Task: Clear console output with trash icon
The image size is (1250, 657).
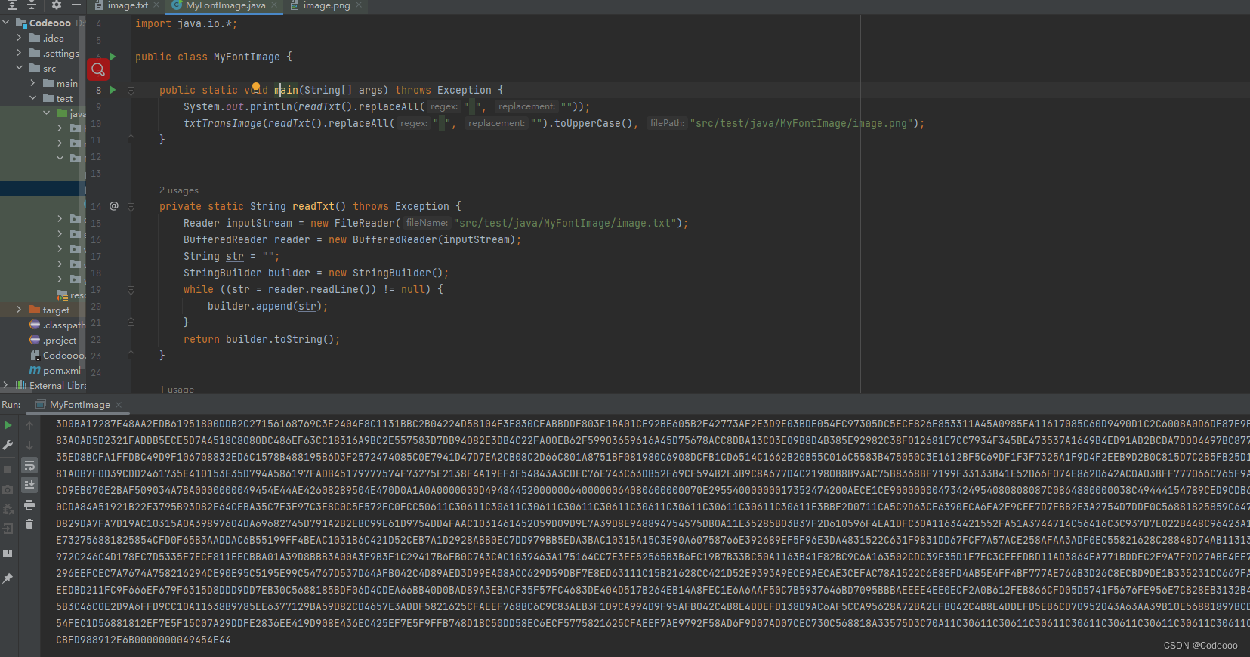Action: [29, 523]
